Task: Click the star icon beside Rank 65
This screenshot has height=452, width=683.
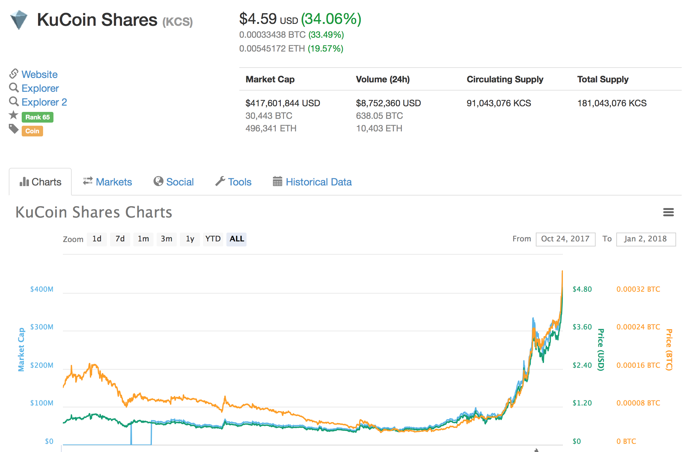Action: coord(14,115)
